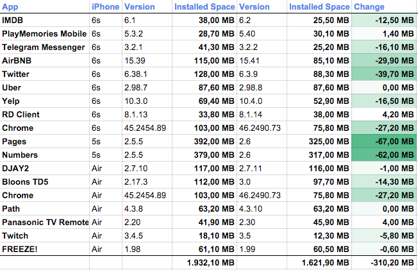Image resolution: width=418 pixels, height=270 pixels.
Task: Select the Telegram Messenger cell
Action: (x=45, y=47)
